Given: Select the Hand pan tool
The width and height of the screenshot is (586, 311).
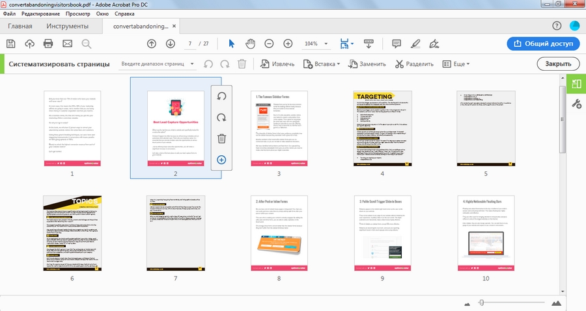Looking at the screenshot, I should click(x=250, y=44).
